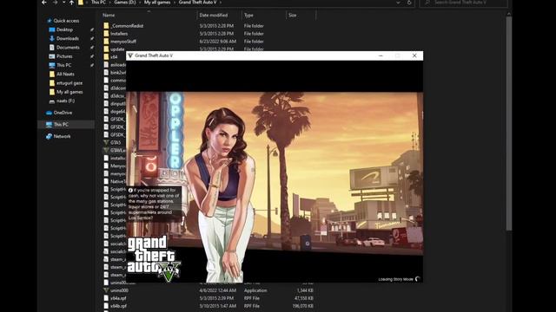Select the 'x64b.rpf' file
556x312 pixels.
coord(118,306)
